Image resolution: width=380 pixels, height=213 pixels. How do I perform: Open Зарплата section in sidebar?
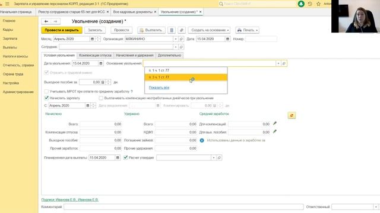[10, 38]
